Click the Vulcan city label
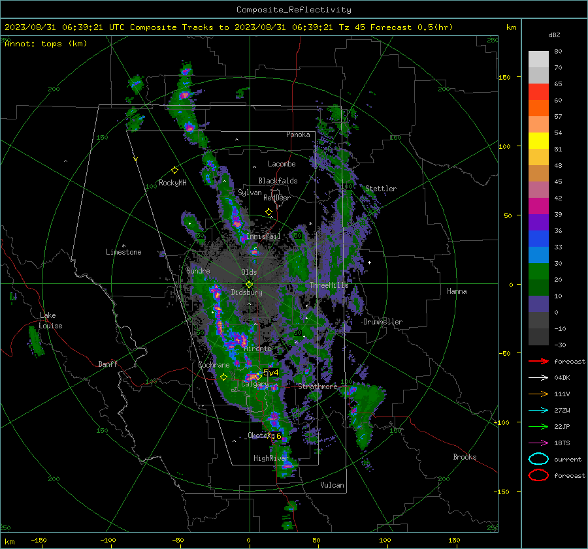Image resolution: width=588 pixels, height=549 pixels. click(x=332, y=485)
